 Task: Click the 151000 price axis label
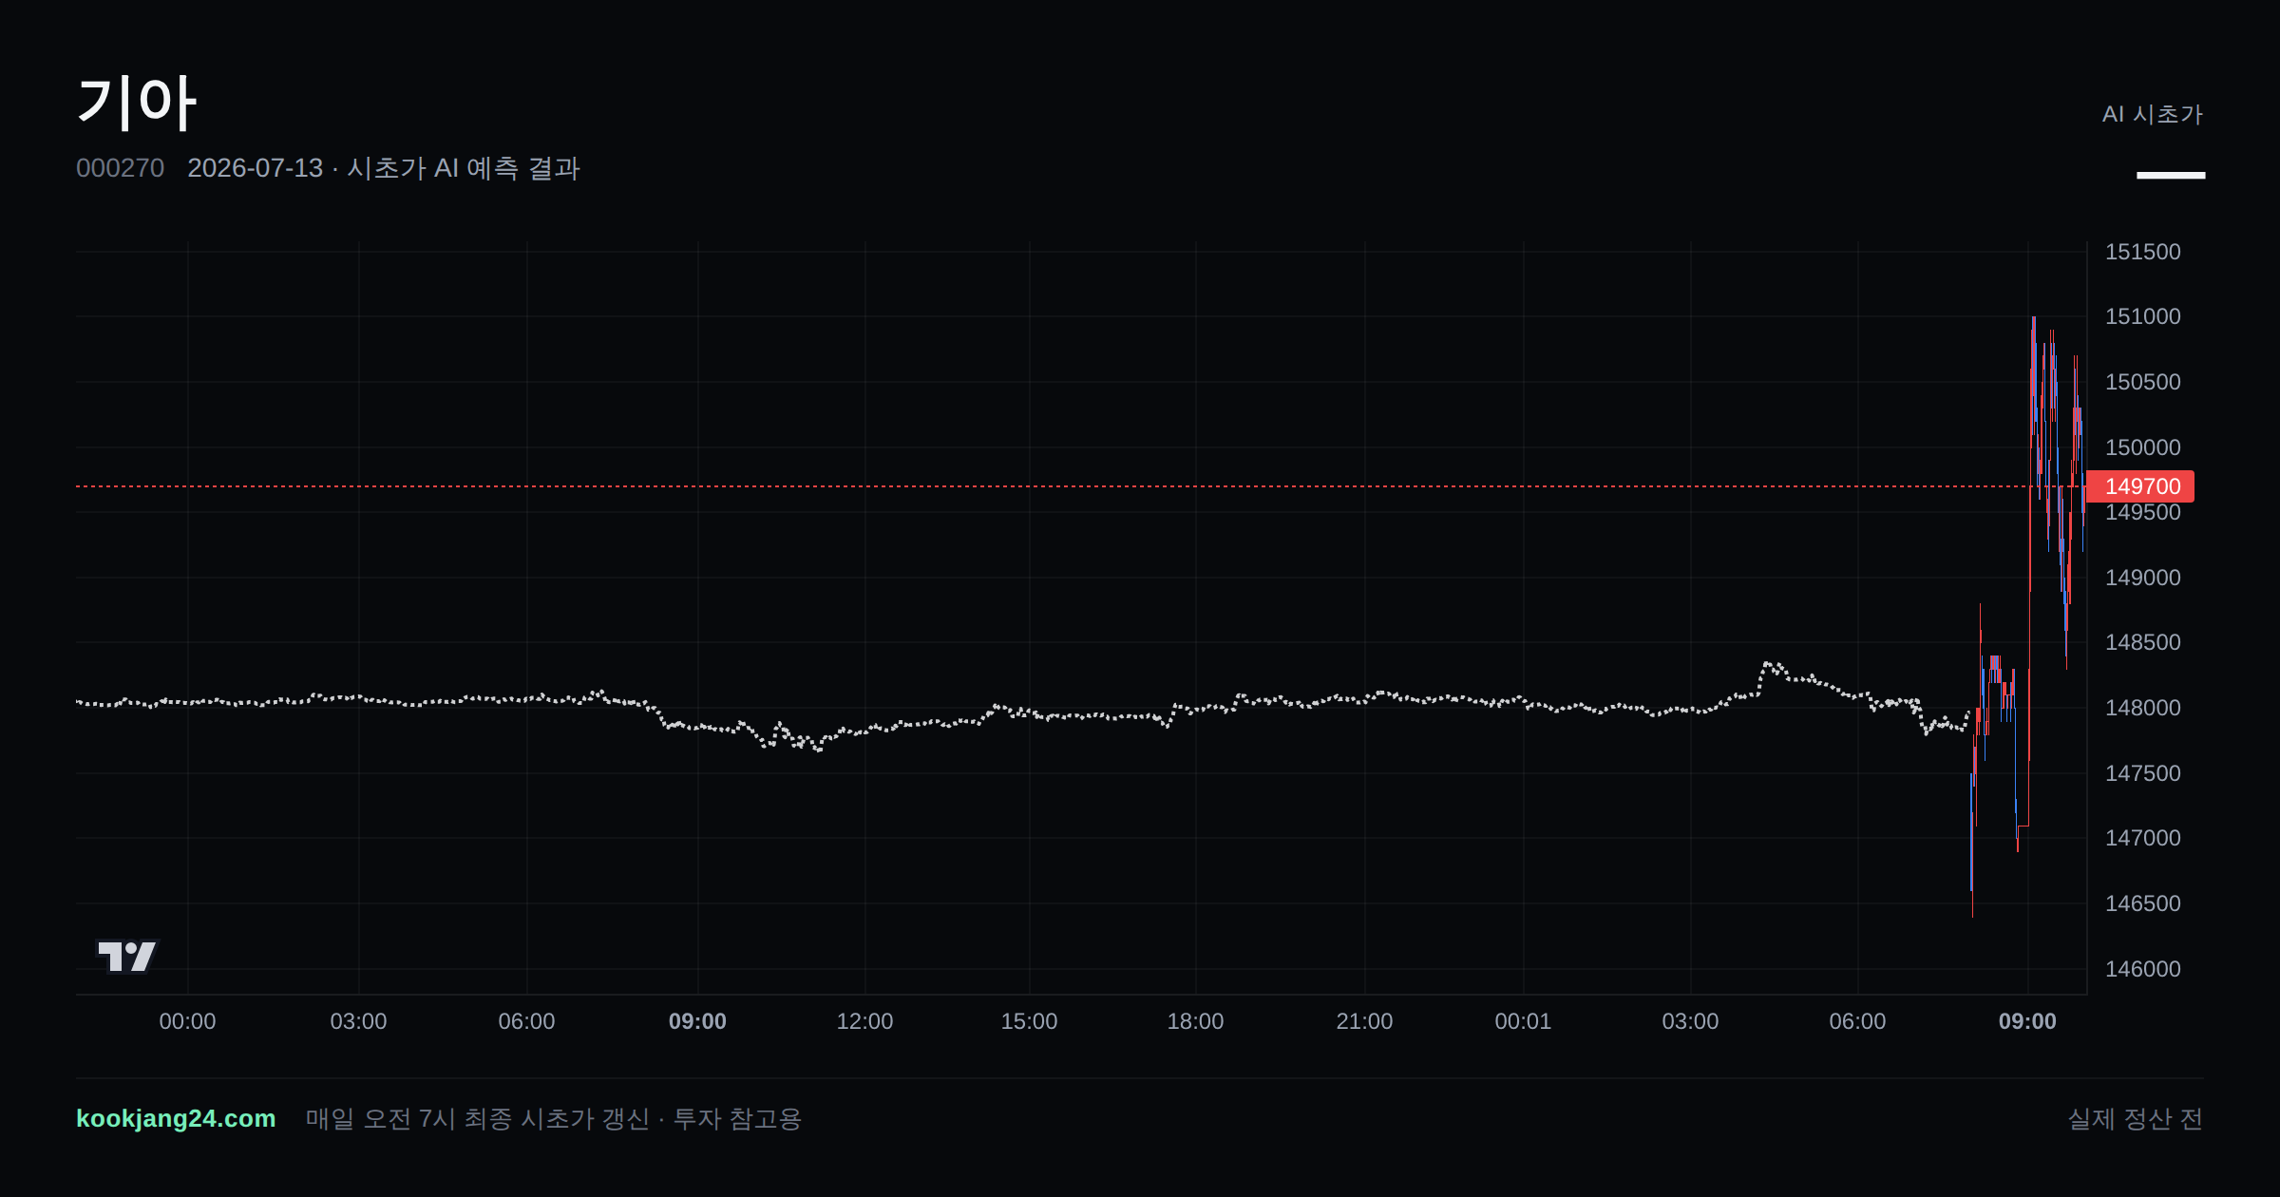pos(2142,316)
